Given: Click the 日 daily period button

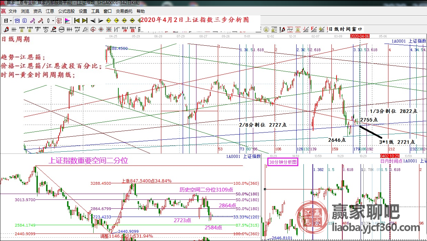Looking at the screenshot, I should (x=6, y=21).
